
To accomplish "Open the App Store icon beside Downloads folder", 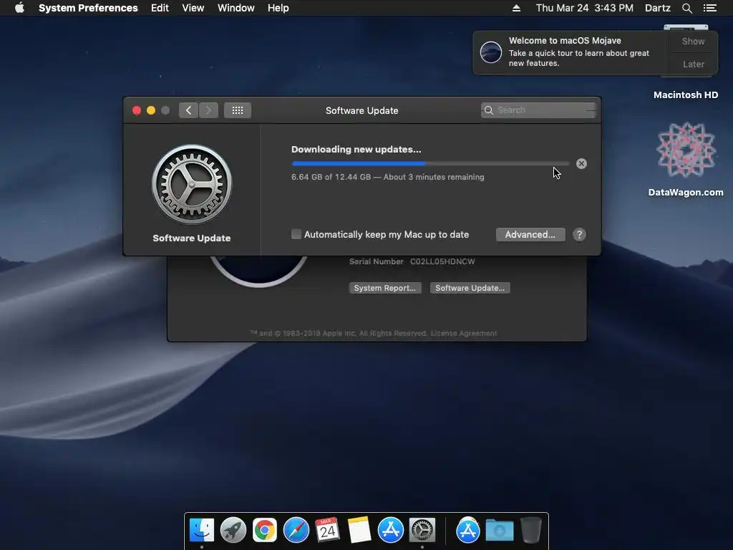I will [x=468, y=530].
